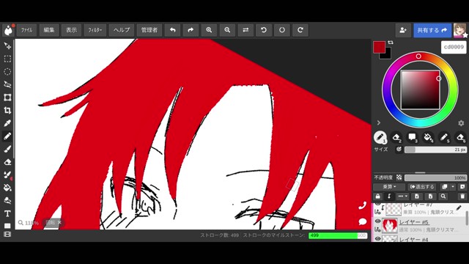Open color picker settings gear

click(x=461, y=123)
